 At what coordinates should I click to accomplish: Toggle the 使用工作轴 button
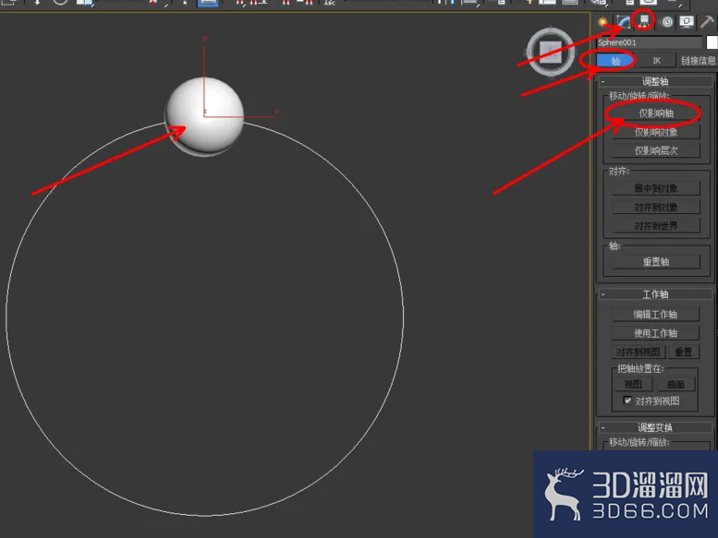[x=655, y=333]
